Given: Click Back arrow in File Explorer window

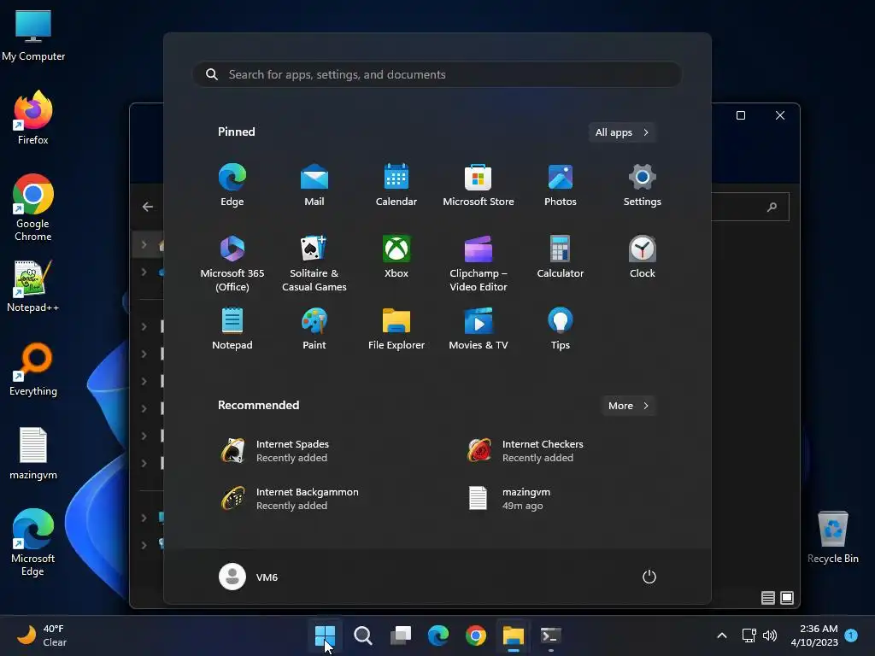Looking at the screenshot, I should [147, 207].
